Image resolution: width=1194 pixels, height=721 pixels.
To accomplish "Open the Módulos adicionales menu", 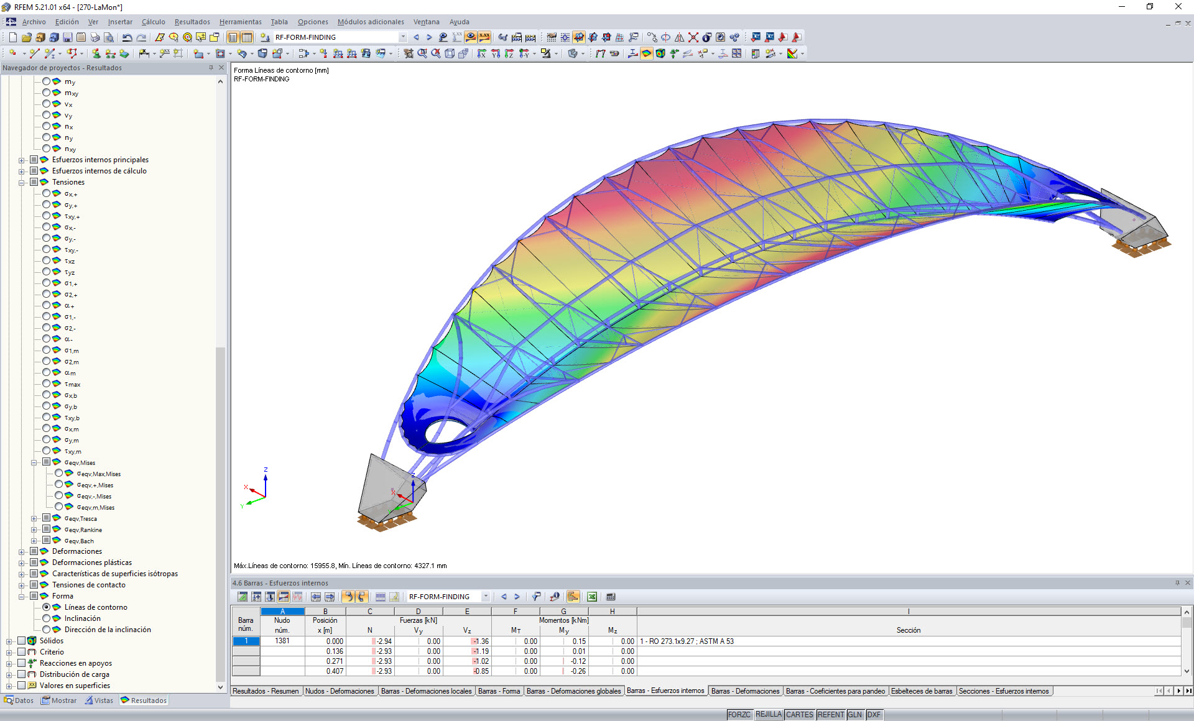I will pyautogui.click(x=371, y=22).
